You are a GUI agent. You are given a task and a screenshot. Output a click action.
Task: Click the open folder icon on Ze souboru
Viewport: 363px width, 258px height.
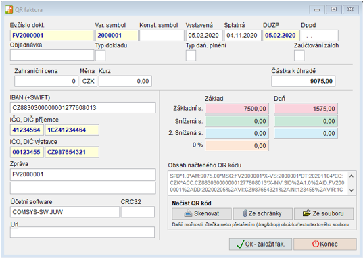click(x=306, y=213)
